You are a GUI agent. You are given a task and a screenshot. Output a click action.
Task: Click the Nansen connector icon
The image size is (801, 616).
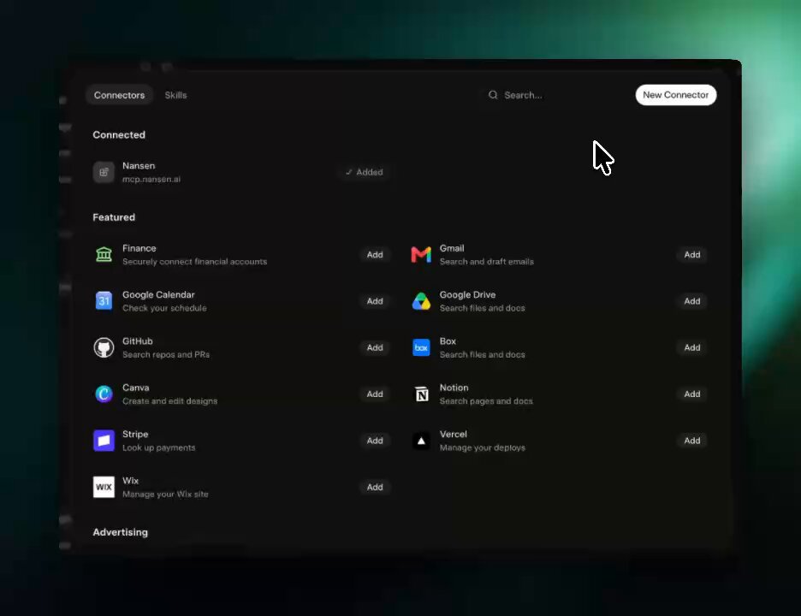(x=104, y=172)
